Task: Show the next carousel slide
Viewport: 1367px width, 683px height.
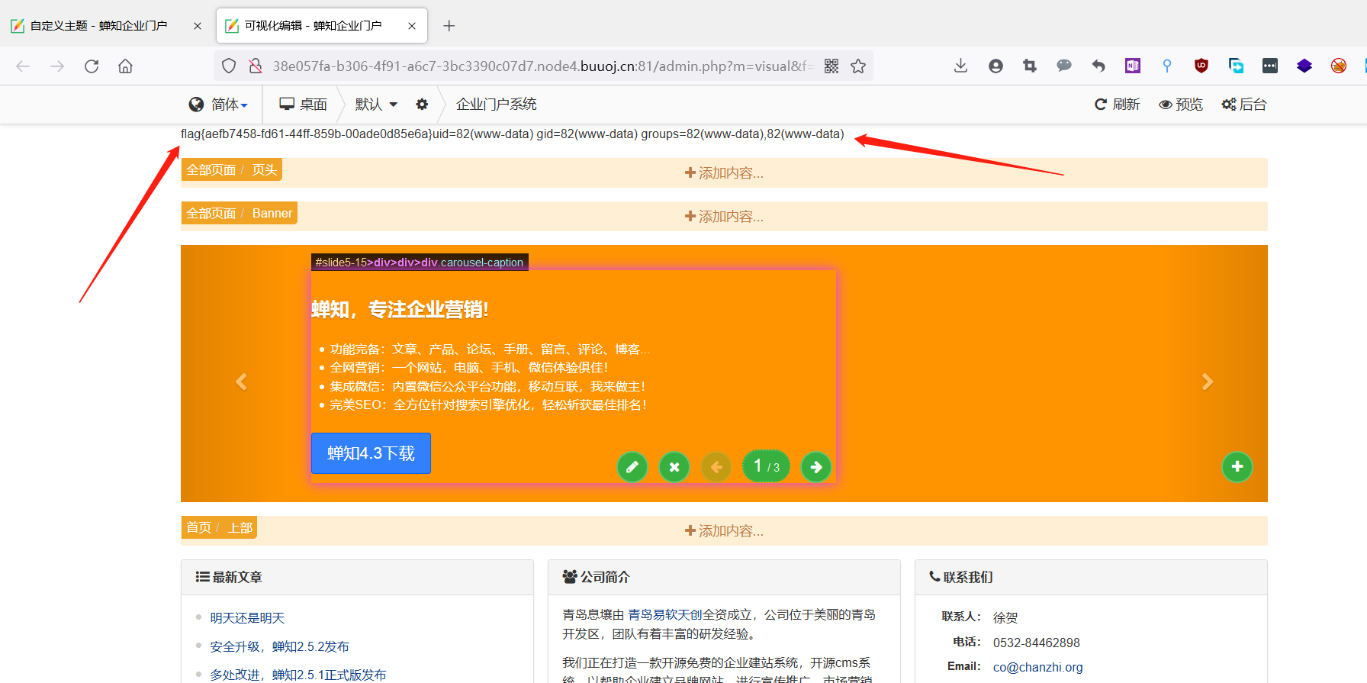Action: (1207, 382)
